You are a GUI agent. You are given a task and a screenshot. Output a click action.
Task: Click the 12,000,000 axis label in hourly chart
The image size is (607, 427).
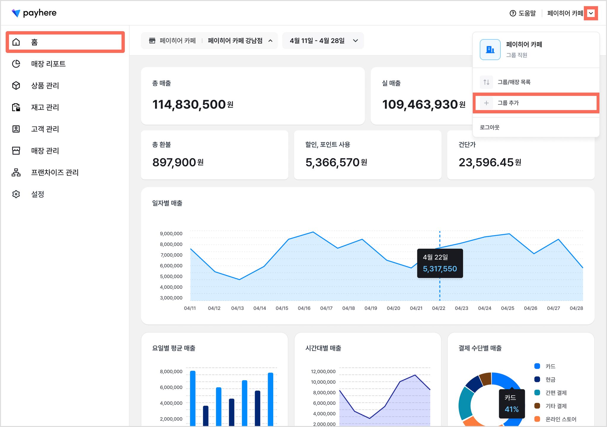click(323, 372)
